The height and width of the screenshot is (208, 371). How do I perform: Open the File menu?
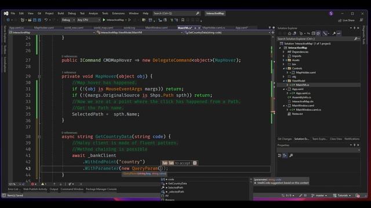tap(13, 13)
